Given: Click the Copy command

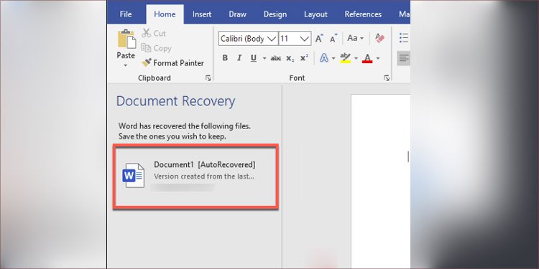Looking at the screenshot, I should pos(157,48).
